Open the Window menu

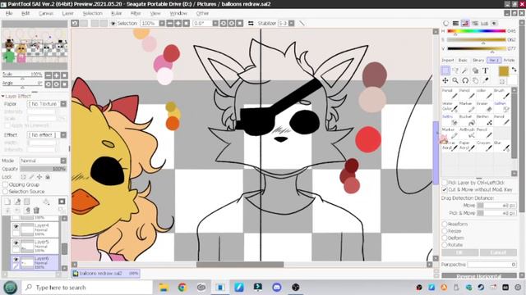178,13
